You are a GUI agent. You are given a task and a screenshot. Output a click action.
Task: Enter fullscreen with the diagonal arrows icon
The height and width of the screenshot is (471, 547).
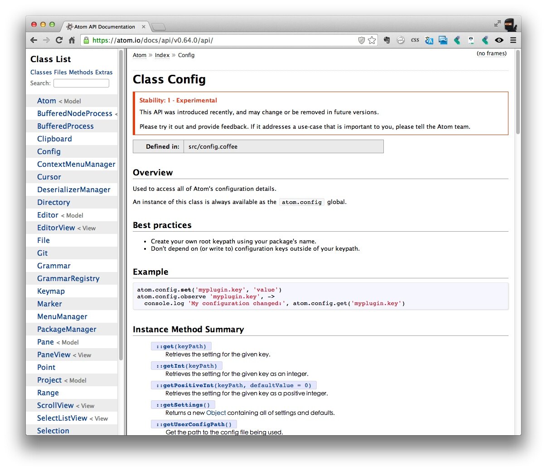(498, 24)
